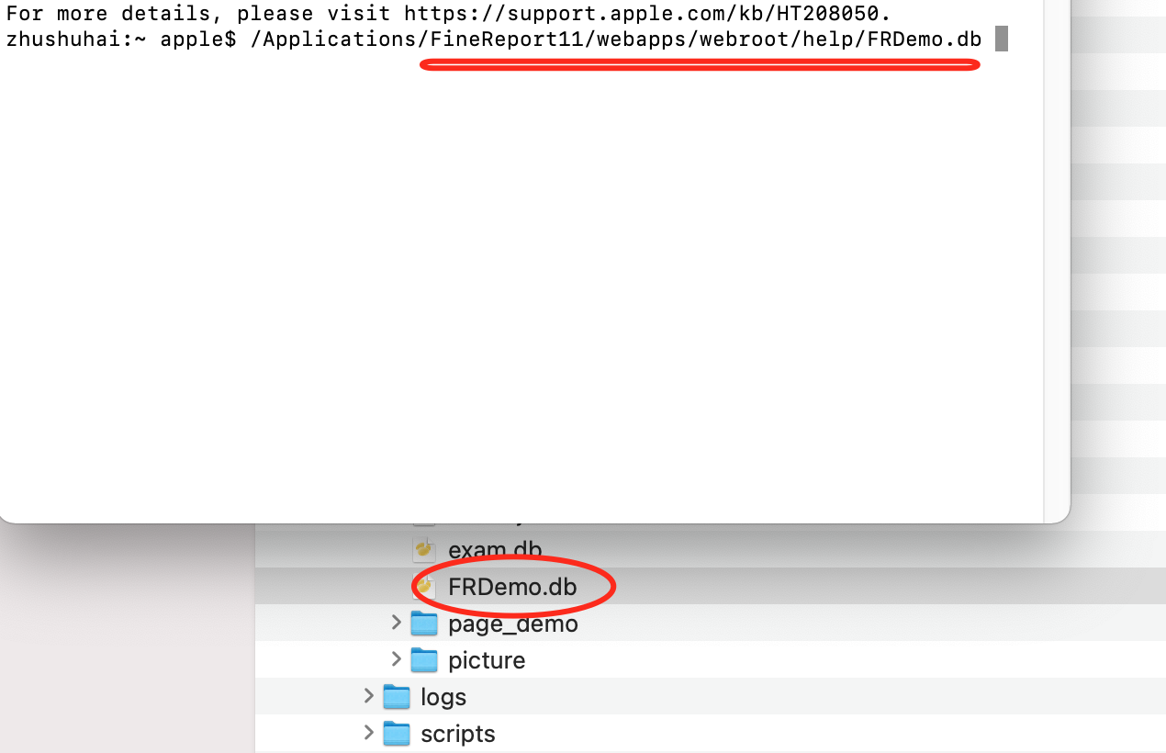1166x753 pixels.
Task: Expand the page_demo folder chevron
Action: pos(397,623)
